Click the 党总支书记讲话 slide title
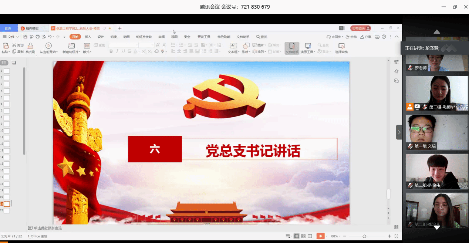469x243 pixels. coord(253,151)
